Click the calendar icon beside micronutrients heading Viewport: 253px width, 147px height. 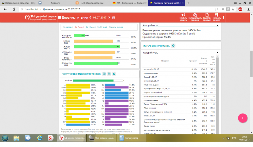(x=109, y=74)
